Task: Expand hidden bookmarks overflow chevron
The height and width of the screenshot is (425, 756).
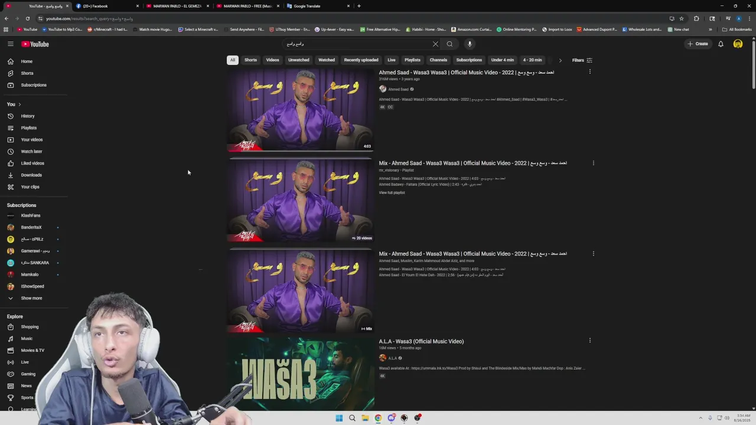Action: 711,30
